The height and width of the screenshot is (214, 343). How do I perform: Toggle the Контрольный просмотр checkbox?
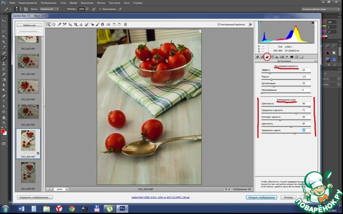[219, 24]
